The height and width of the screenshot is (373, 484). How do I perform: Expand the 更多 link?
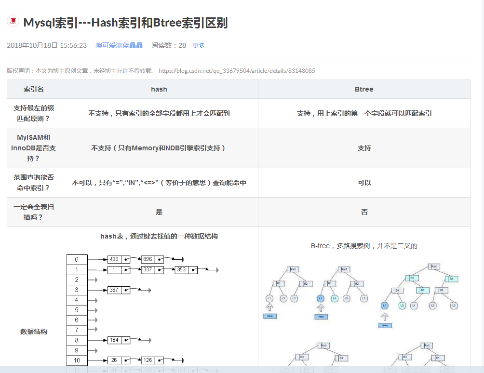(x=199, y=45)
